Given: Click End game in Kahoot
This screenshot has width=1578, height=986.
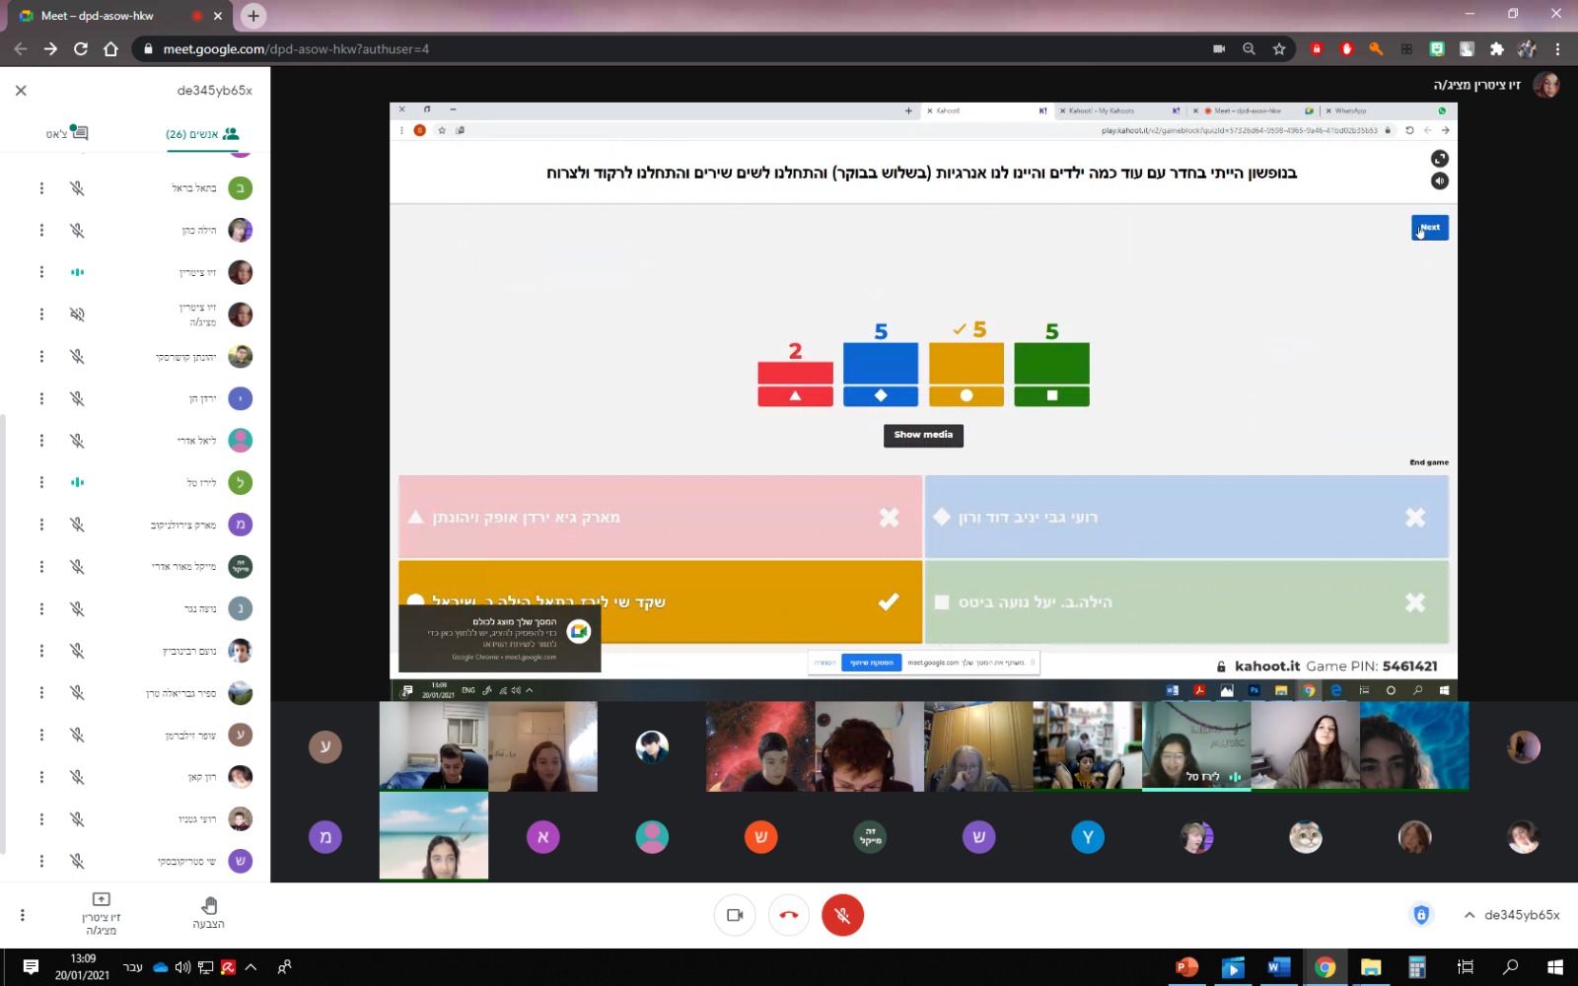Looking at the screenshot, I should pyautogui.click(x=1429, y=462).
